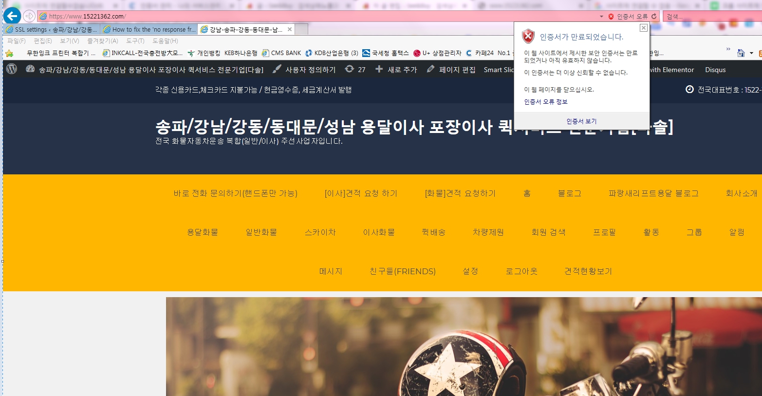
Task: Click the site title 송파/강남/강동/동대문/성남 heading
Action: [414, 127]
